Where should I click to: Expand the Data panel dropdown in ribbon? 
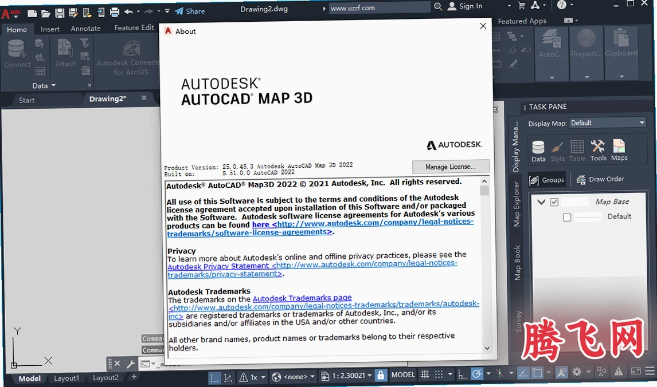tap(44, 85)
